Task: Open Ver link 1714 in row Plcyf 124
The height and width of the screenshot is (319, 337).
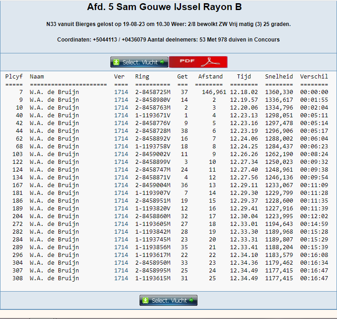Action: [121, 169]
